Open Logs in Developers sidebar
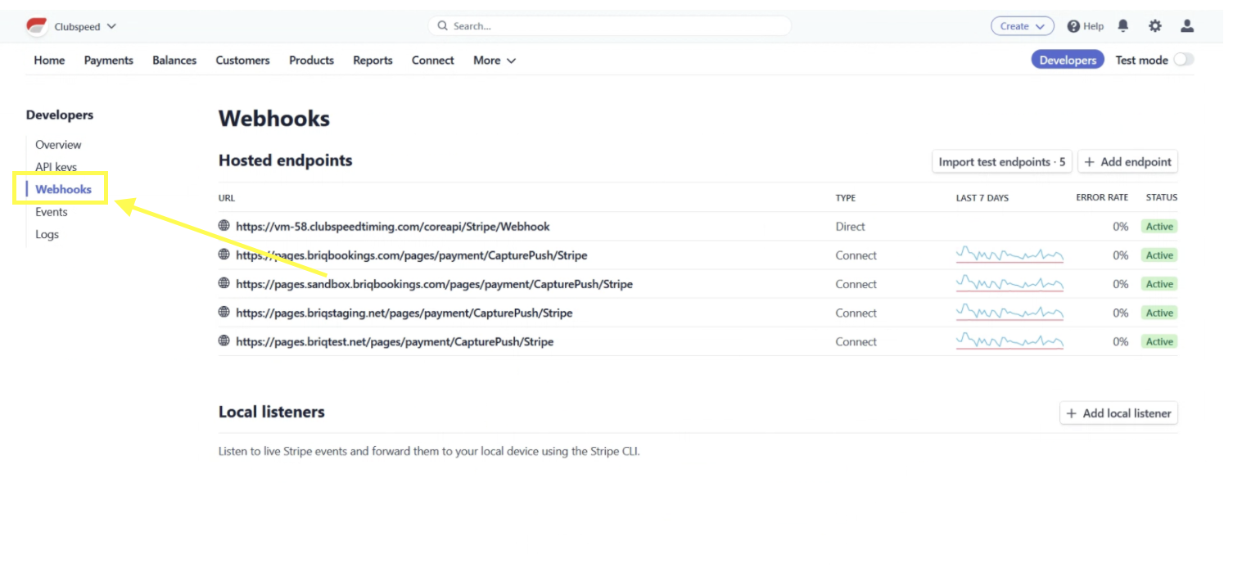Screen dimensions: 1233x568 47,234
